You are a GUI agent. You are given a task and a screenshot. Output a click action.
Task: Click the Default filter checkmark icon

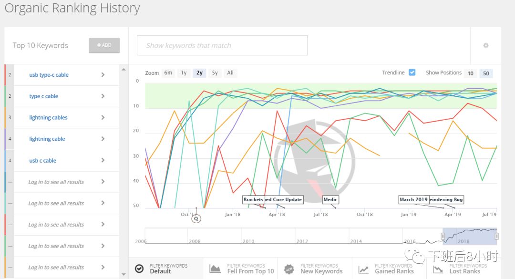pos(139,269)
